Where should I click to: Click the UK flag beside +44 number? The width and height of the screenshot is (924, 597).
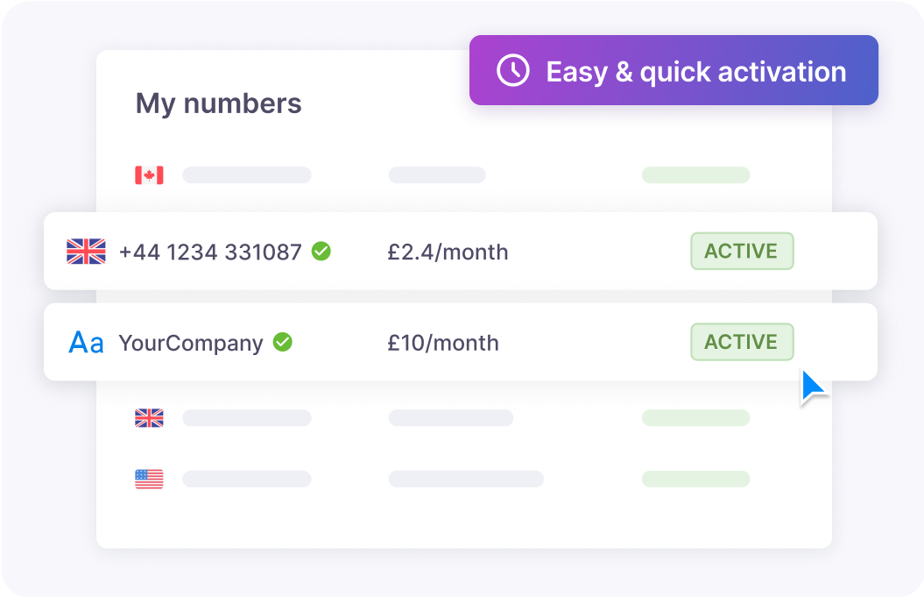tap(86, 252)
